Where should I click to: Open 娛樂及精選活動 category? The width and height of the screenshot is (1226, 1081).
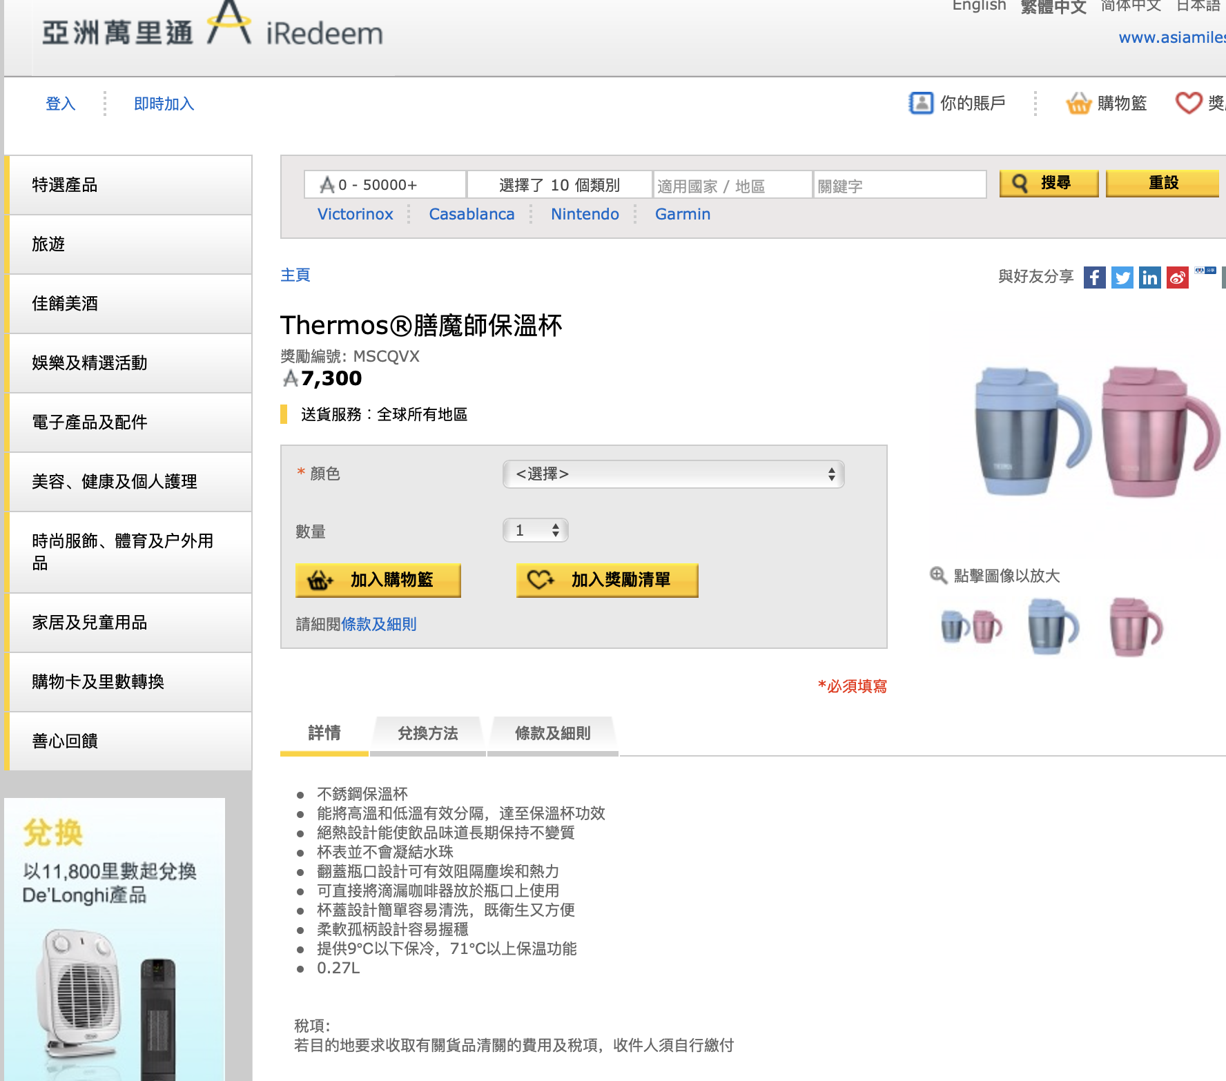tap(130, 363)
